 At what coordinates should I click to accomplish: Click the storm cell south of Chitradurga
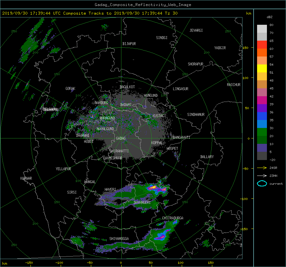coord(161,236)
